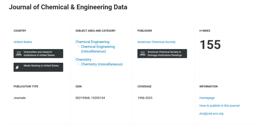
Task: Click the Journal of Chemical & Engineering Data title
Action: (68, 7)
